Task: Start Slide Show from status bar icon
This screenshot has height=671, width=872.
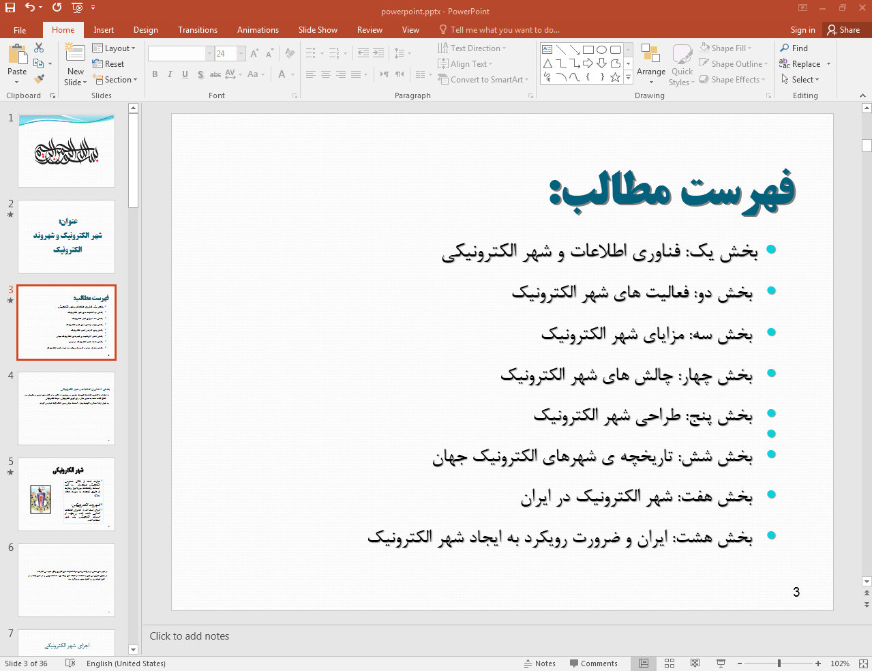Action: click(x=721, y=663)
